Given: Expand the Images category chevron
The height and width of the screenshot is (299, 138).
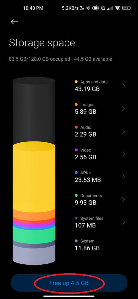Looking at the screenshot, I should pos(124,109).
